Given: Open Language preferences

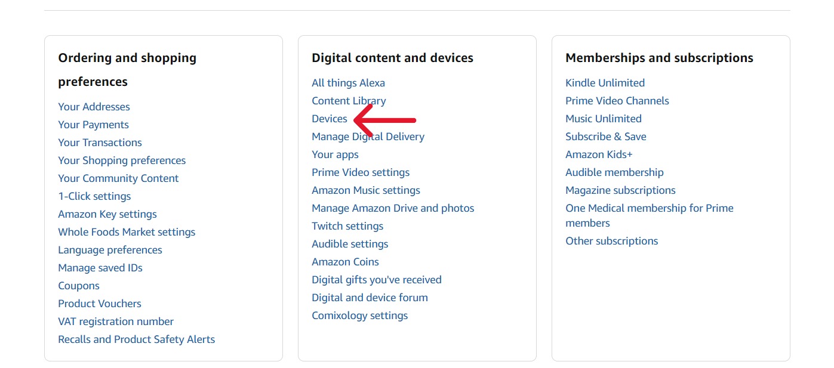Looking at the screenshot, I should [x=110, y=250].
